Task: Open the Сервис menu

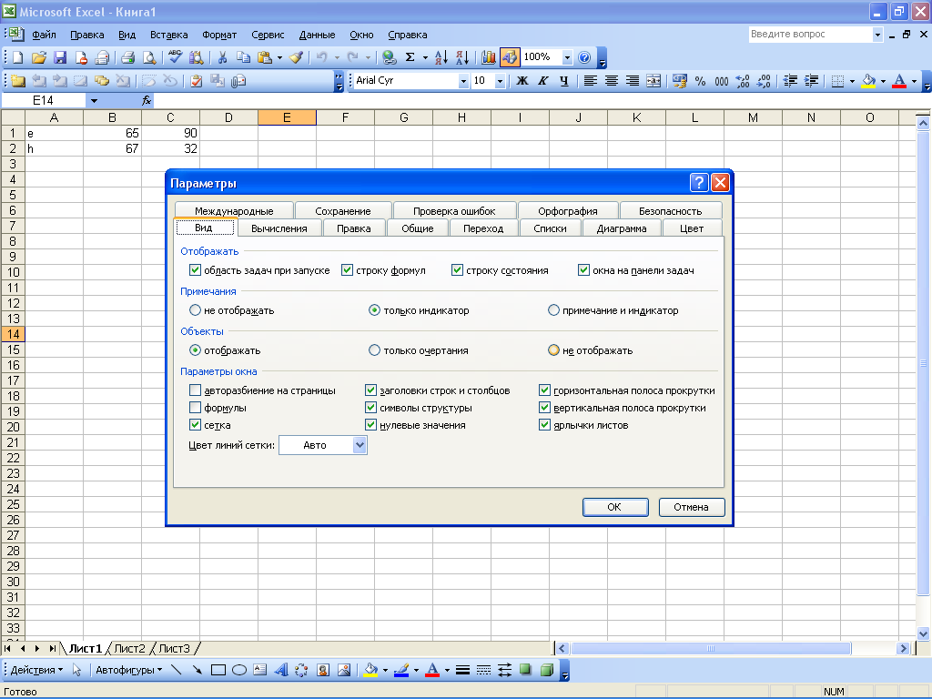Action: [x=268, y=35]
